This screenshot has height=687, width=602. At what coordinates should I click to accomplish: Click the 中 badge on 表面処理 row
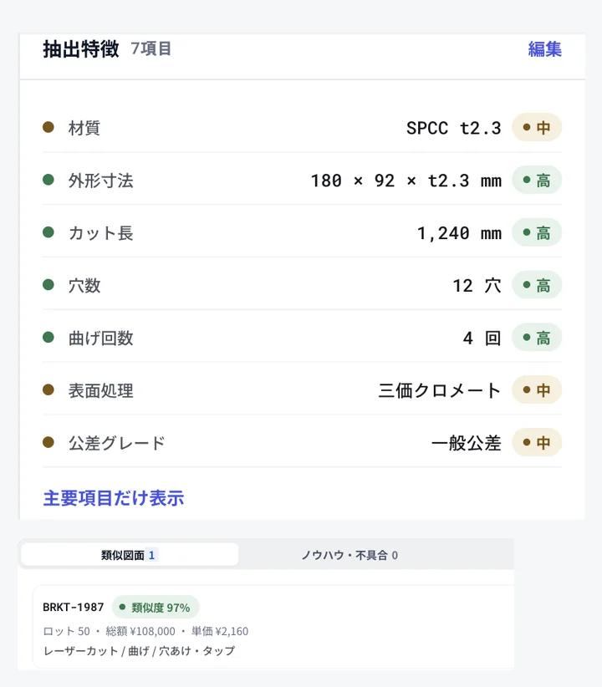tap(537, 390)
